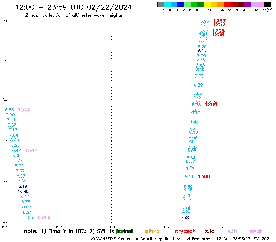
Task: Select the wave height value 7.11
Action: coord(11,120)
